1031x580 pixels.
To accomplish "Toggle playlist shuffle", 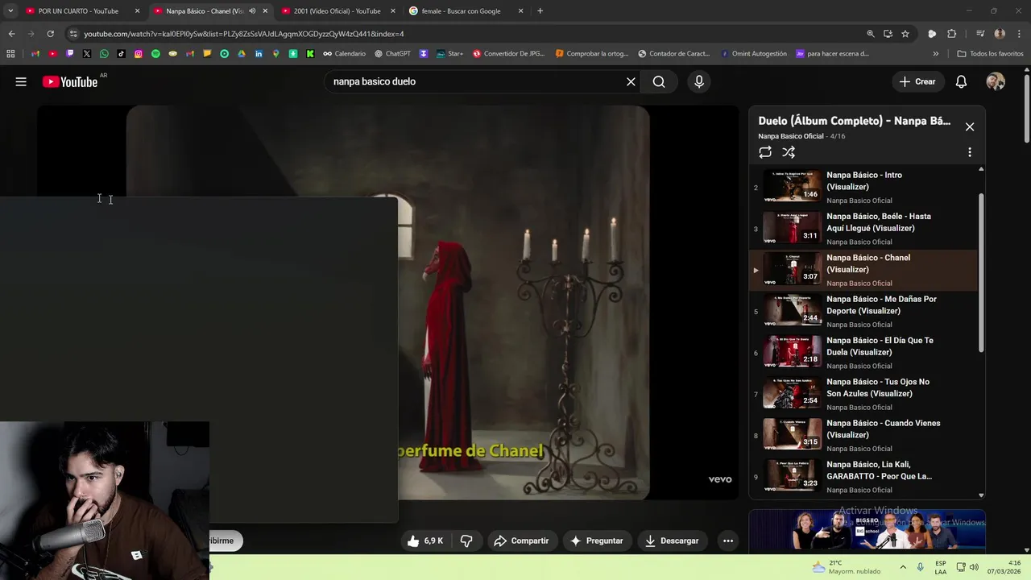I will coord(789,152).
